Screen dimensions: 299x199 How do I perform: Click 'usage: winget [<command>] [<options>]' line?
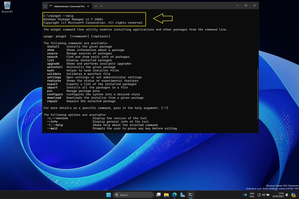click(77, 36)
